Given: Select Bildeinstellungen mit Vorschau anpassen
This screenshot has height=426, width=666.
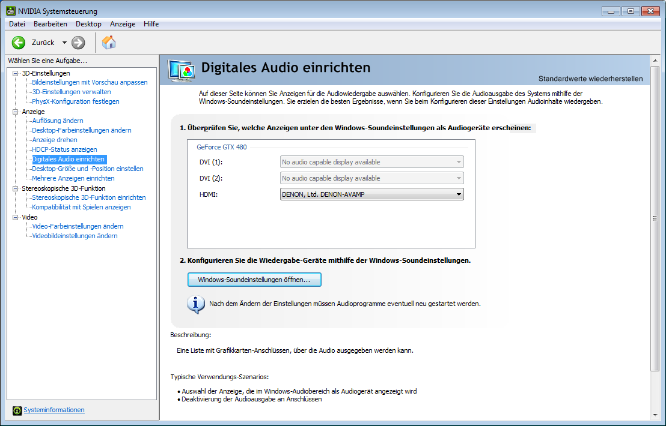Looking at the screenshot, I should (x=90, y=82).
